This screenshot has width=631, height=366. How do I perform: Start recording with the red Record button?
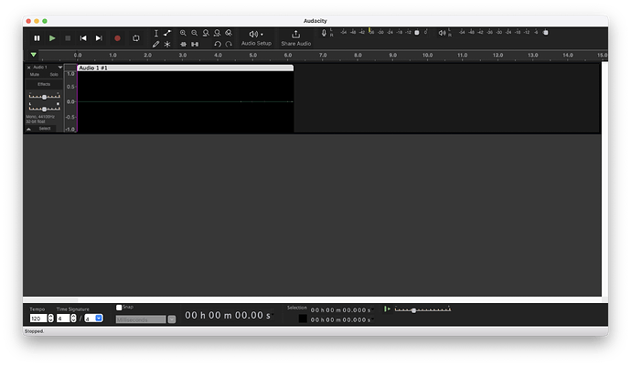click(x=117, y=38)
